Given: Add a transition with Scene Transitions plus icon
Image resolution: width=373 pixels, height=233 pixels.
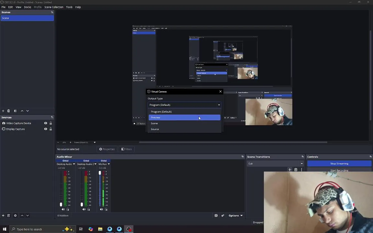Looking at the screenshot, I should [290, 170].
